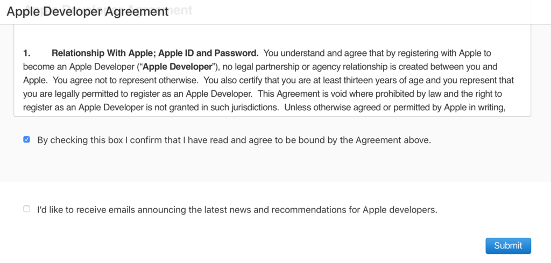Click the section number '1.' in the agreement
551x263 pixels.
tap(27, 53)
